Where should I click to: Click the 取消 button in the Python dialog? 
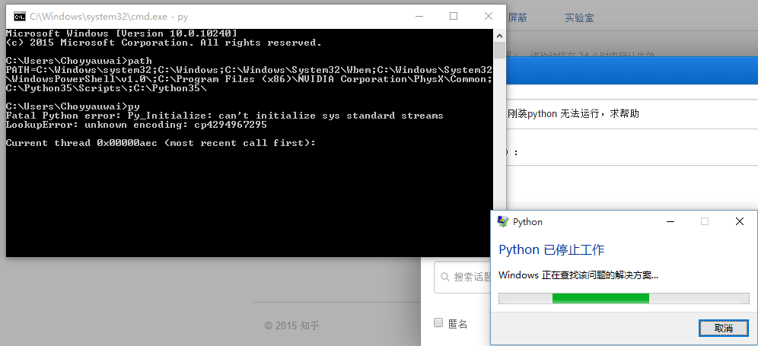pyautogui.click(x=724, y=328)
